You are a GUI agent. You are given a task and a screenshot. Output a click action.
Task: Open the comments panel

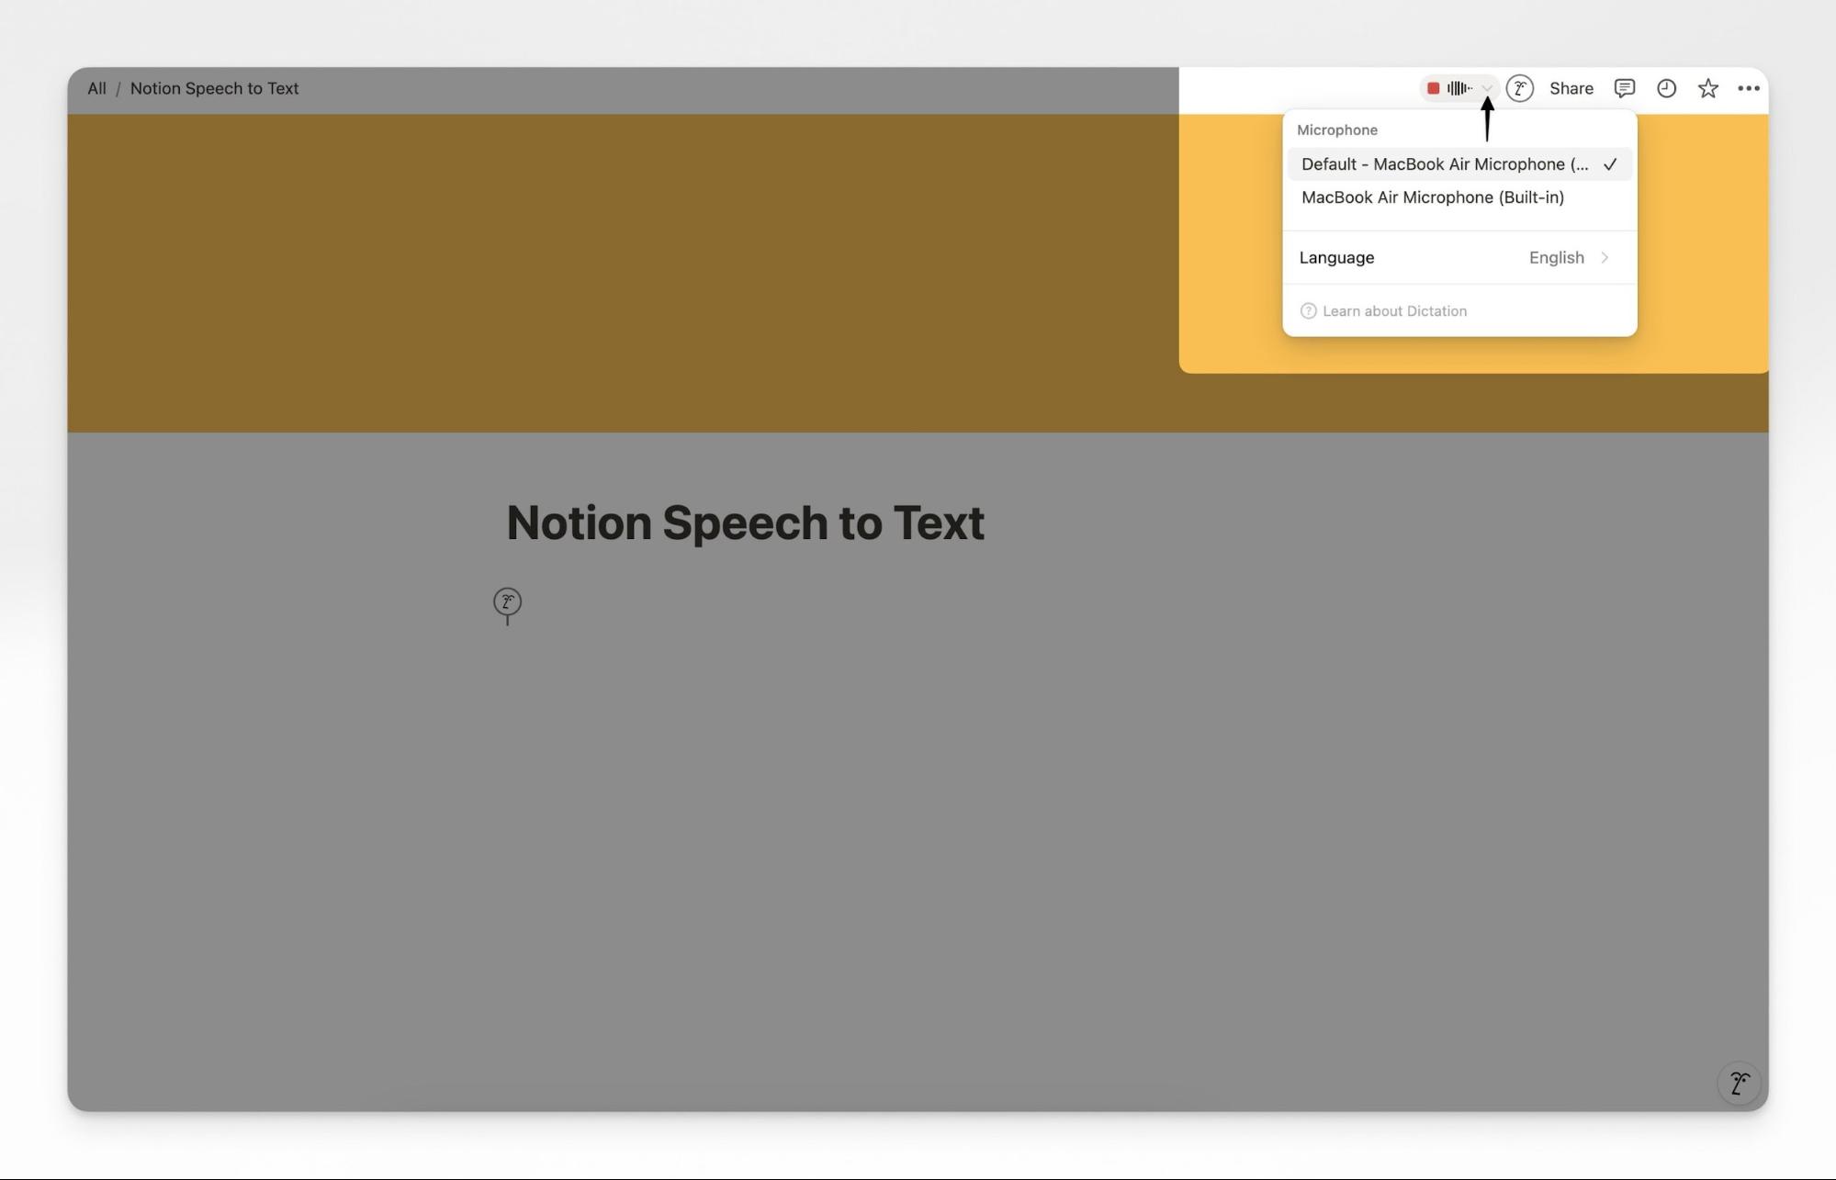pyautogui.click(x=1624, y=87)
